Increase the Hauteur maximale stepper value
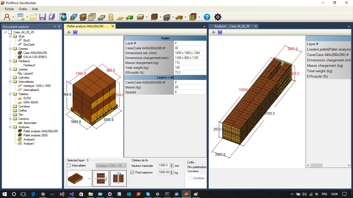 click(171, 164)
